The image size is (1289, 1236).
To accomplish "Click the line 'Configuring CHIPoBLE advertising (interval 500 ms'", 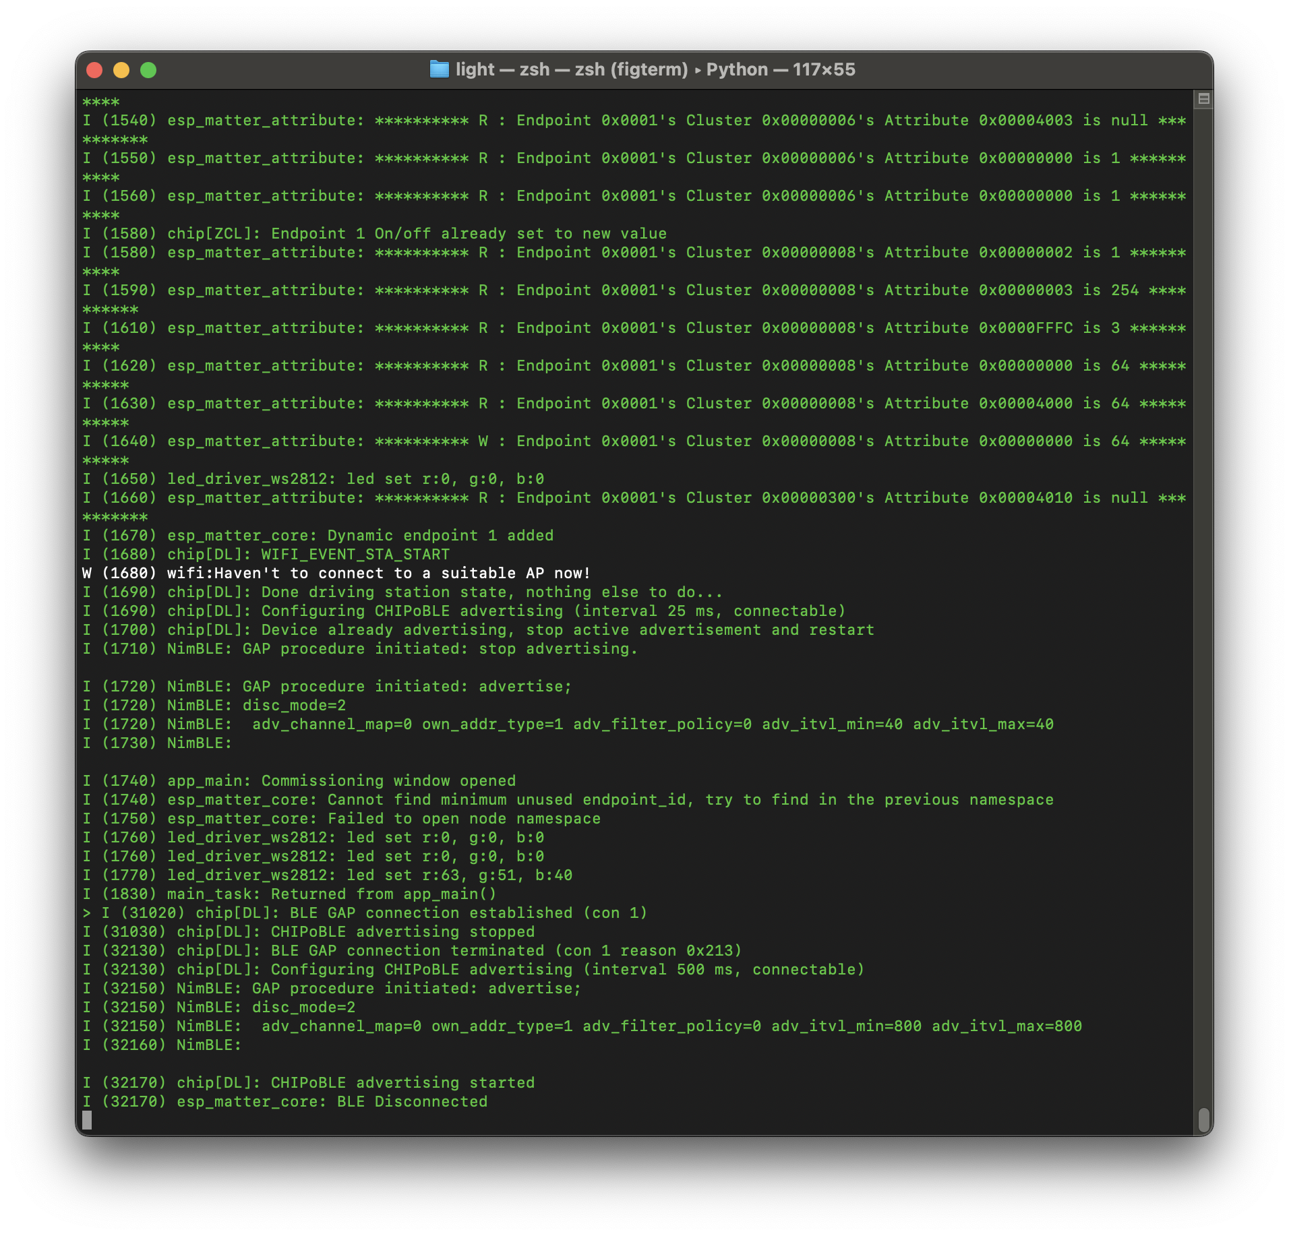I will pyautogui.click(x=473, y=969).
